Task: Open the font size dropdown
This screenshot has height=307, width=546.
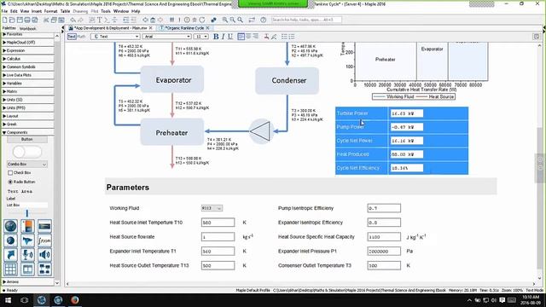Action: coord(201,37)
